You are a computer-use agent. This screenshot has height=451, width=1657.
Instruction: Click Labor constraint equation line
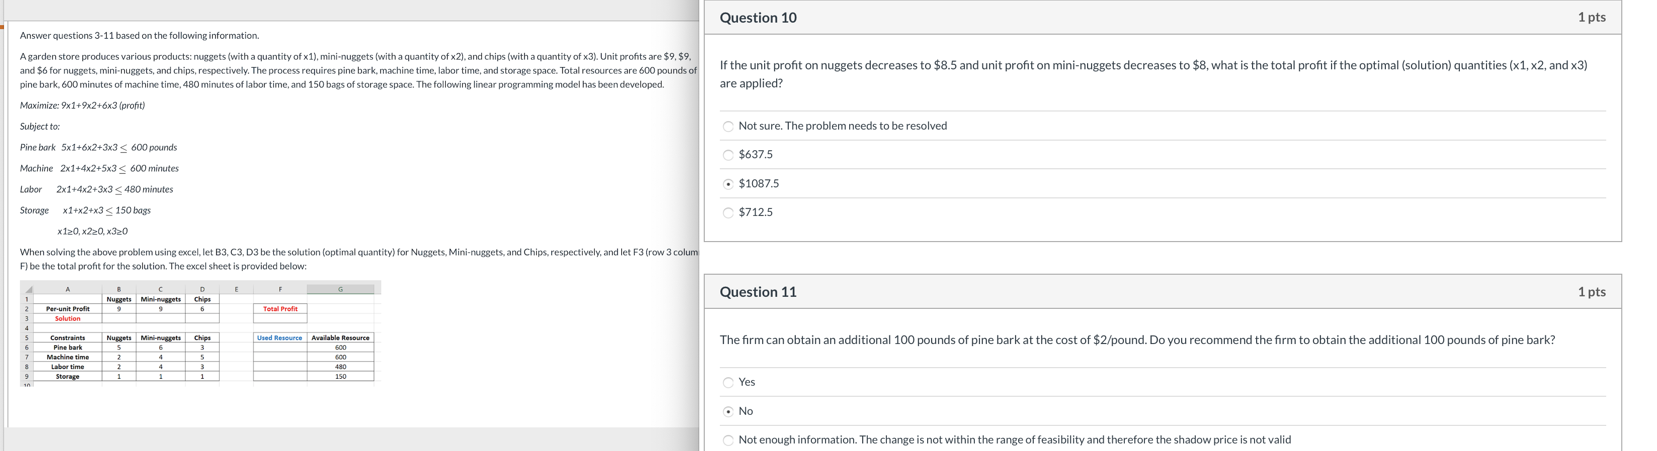tap(97, 189)
